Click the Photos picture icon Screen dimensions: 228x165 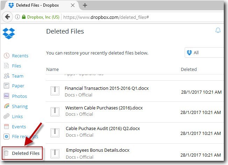click(x=6, y=96)
